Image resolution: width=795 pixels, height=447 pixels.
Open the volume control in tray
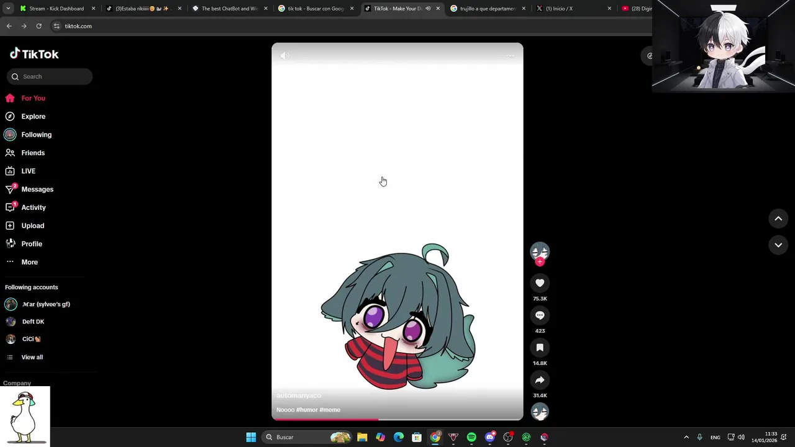tap(741, 437)
